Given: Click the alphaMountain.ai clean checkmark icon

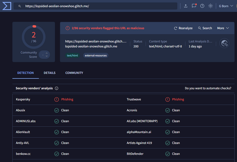Looking at the screenshot, I should coord(167,132).
